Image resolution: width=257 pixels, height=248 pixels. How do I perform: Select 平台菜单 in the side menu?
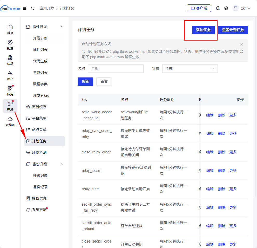point(39,118)
